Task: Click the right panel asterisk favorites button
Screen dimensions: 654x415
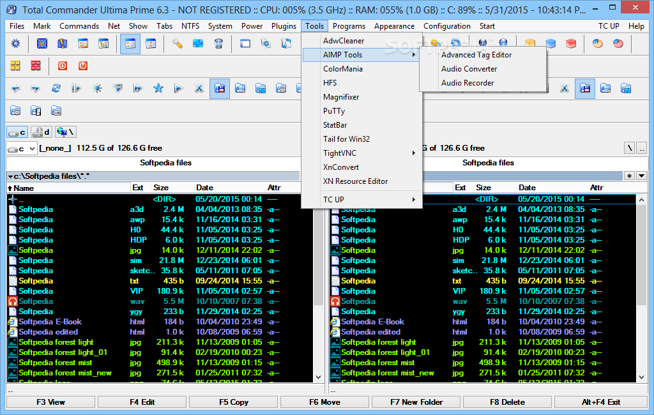Action: tap(629, 176)
